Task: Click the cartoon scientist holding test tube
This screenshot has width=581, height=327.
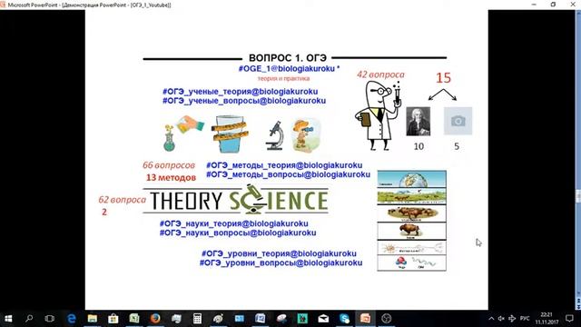Action: 379,115
